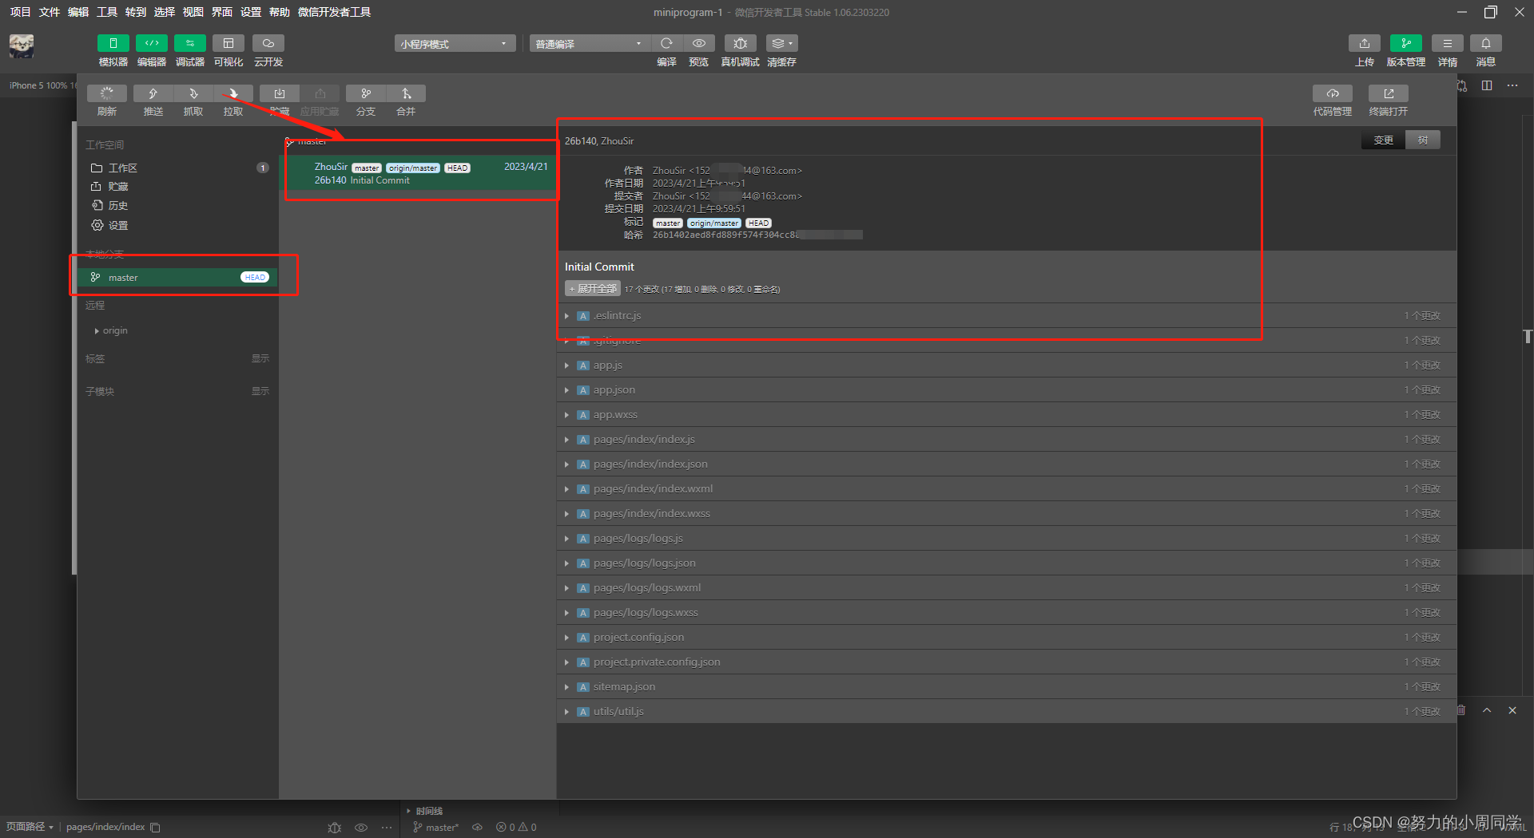Open the more options ellipsis at top right

click(1512, 85)
